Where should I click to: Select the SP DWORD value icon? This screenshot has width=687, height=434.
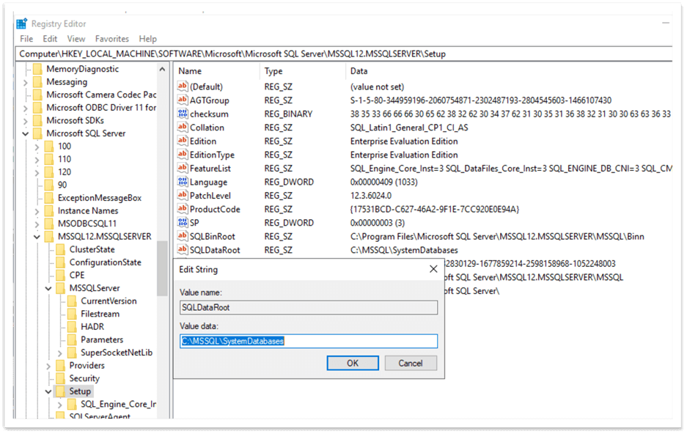click(183, 222)
